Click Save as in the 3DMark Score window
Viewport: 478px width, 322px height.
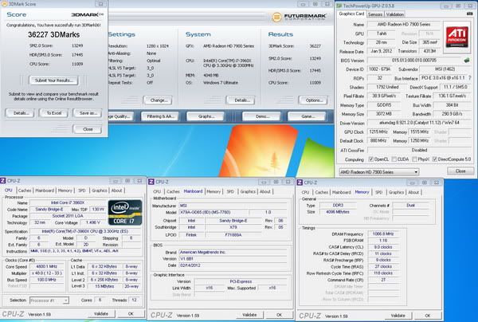click(x=88, y=113)
